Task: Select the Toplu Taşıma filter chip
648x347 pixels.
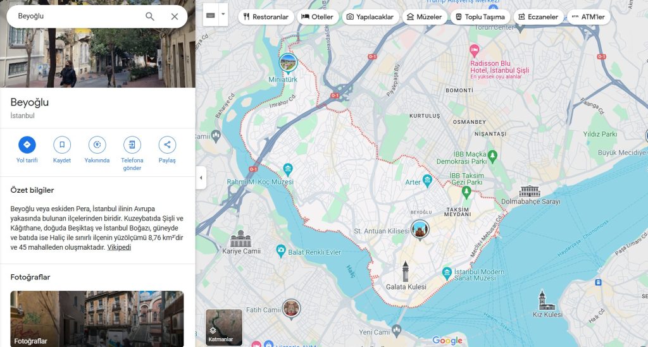Action: (480, 17)
